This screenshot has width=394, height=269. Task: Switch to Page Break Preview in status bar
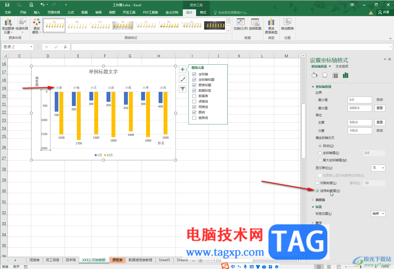[339, 267]
